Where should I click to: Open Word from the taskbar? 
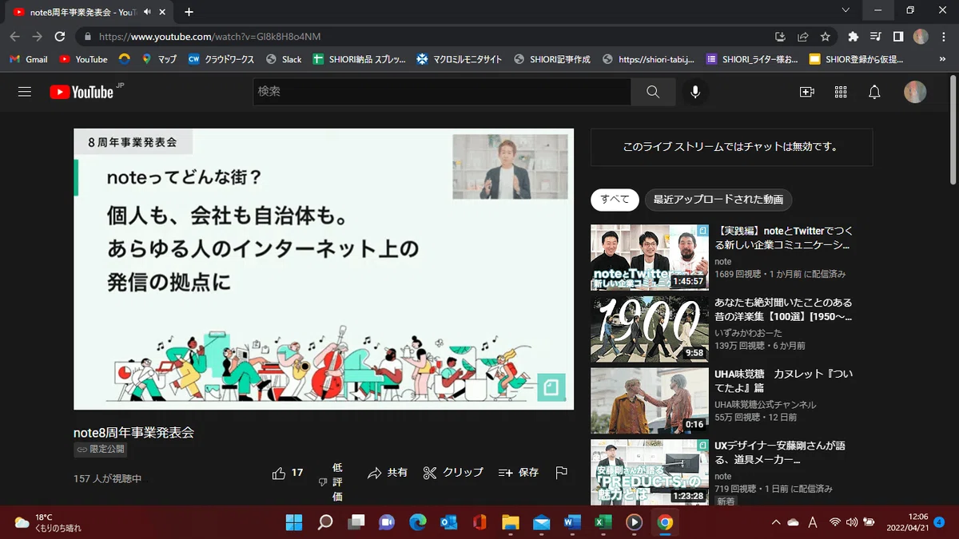pyautogui.click(x=571, y=522)
